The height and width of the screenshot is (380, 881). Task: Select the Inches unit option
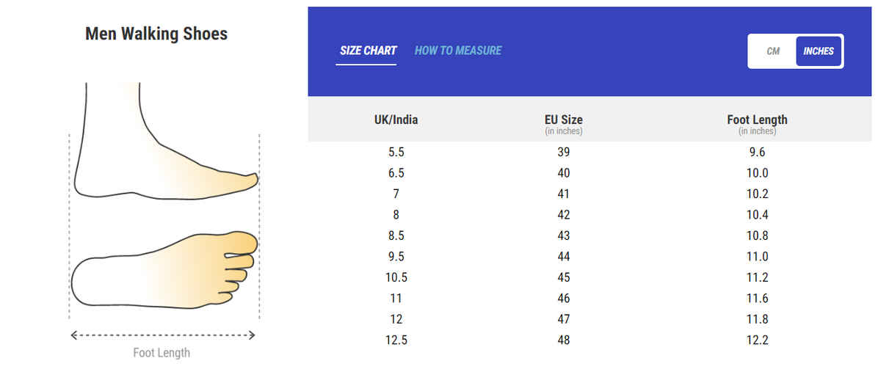818,51
